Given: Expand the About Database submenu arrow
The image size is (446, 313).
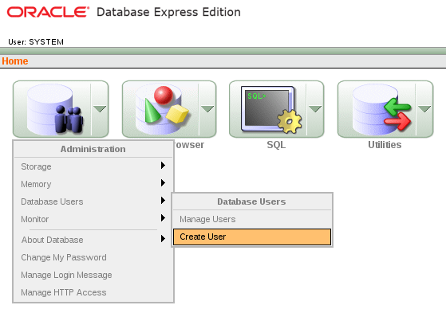Looking at the screenshot, I should (x=163, y=239).
